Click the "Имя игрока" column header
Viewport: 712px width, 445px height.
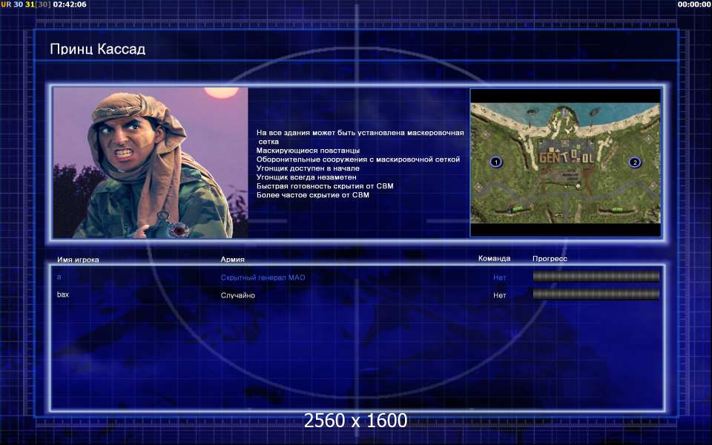(x=78, y=260)
